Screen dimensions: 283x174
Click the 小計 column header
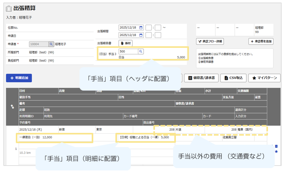pos(221,91)
